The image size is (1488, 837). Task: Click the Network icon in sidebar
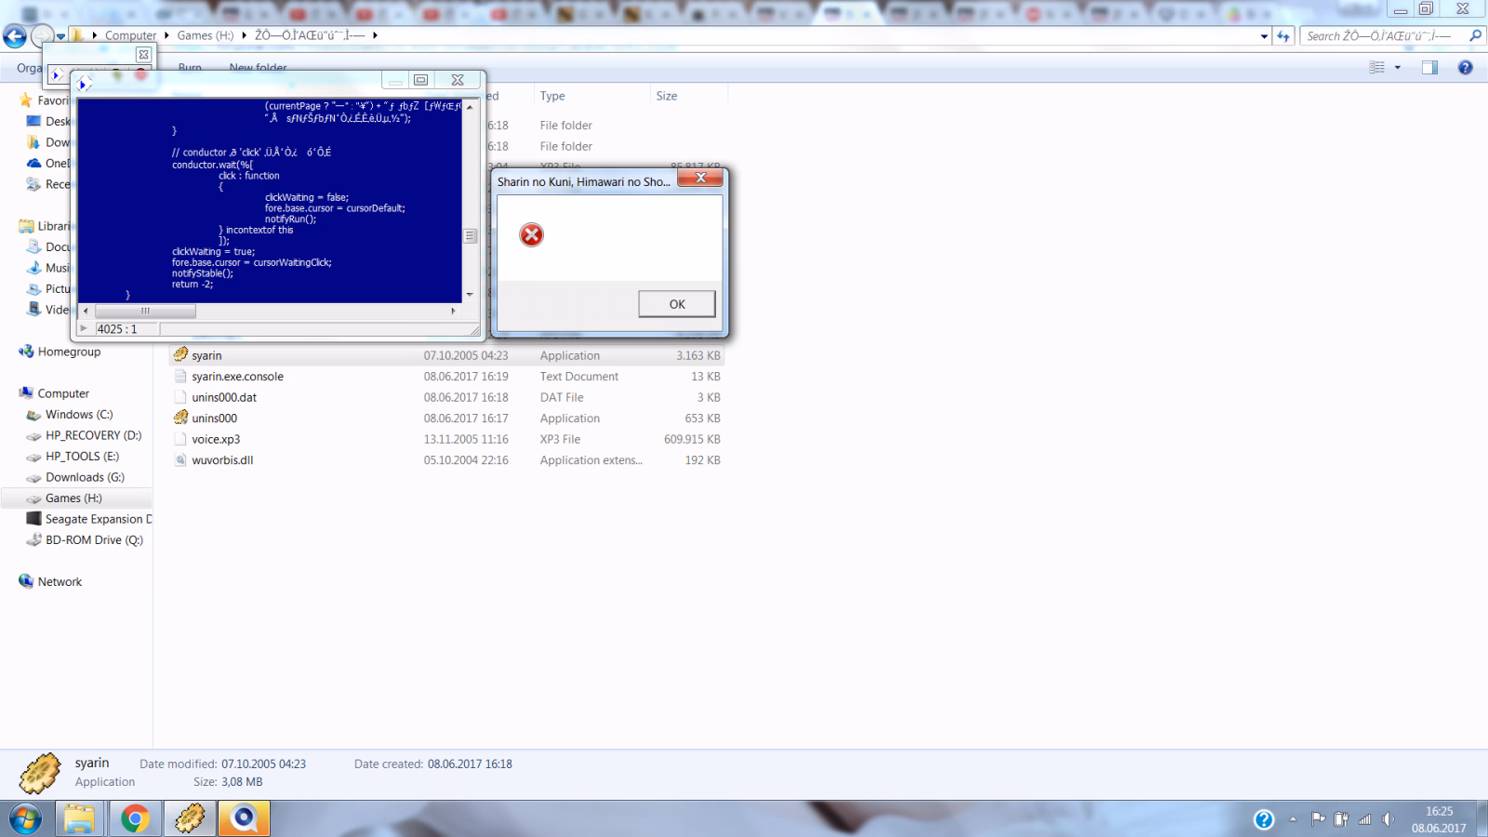click(x=26, y=581)
